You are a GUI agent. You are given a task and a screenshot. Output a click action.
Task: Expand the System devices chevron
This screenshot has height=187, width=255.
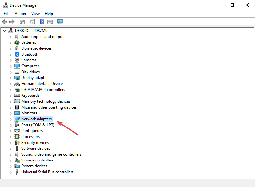click(10, 166)
